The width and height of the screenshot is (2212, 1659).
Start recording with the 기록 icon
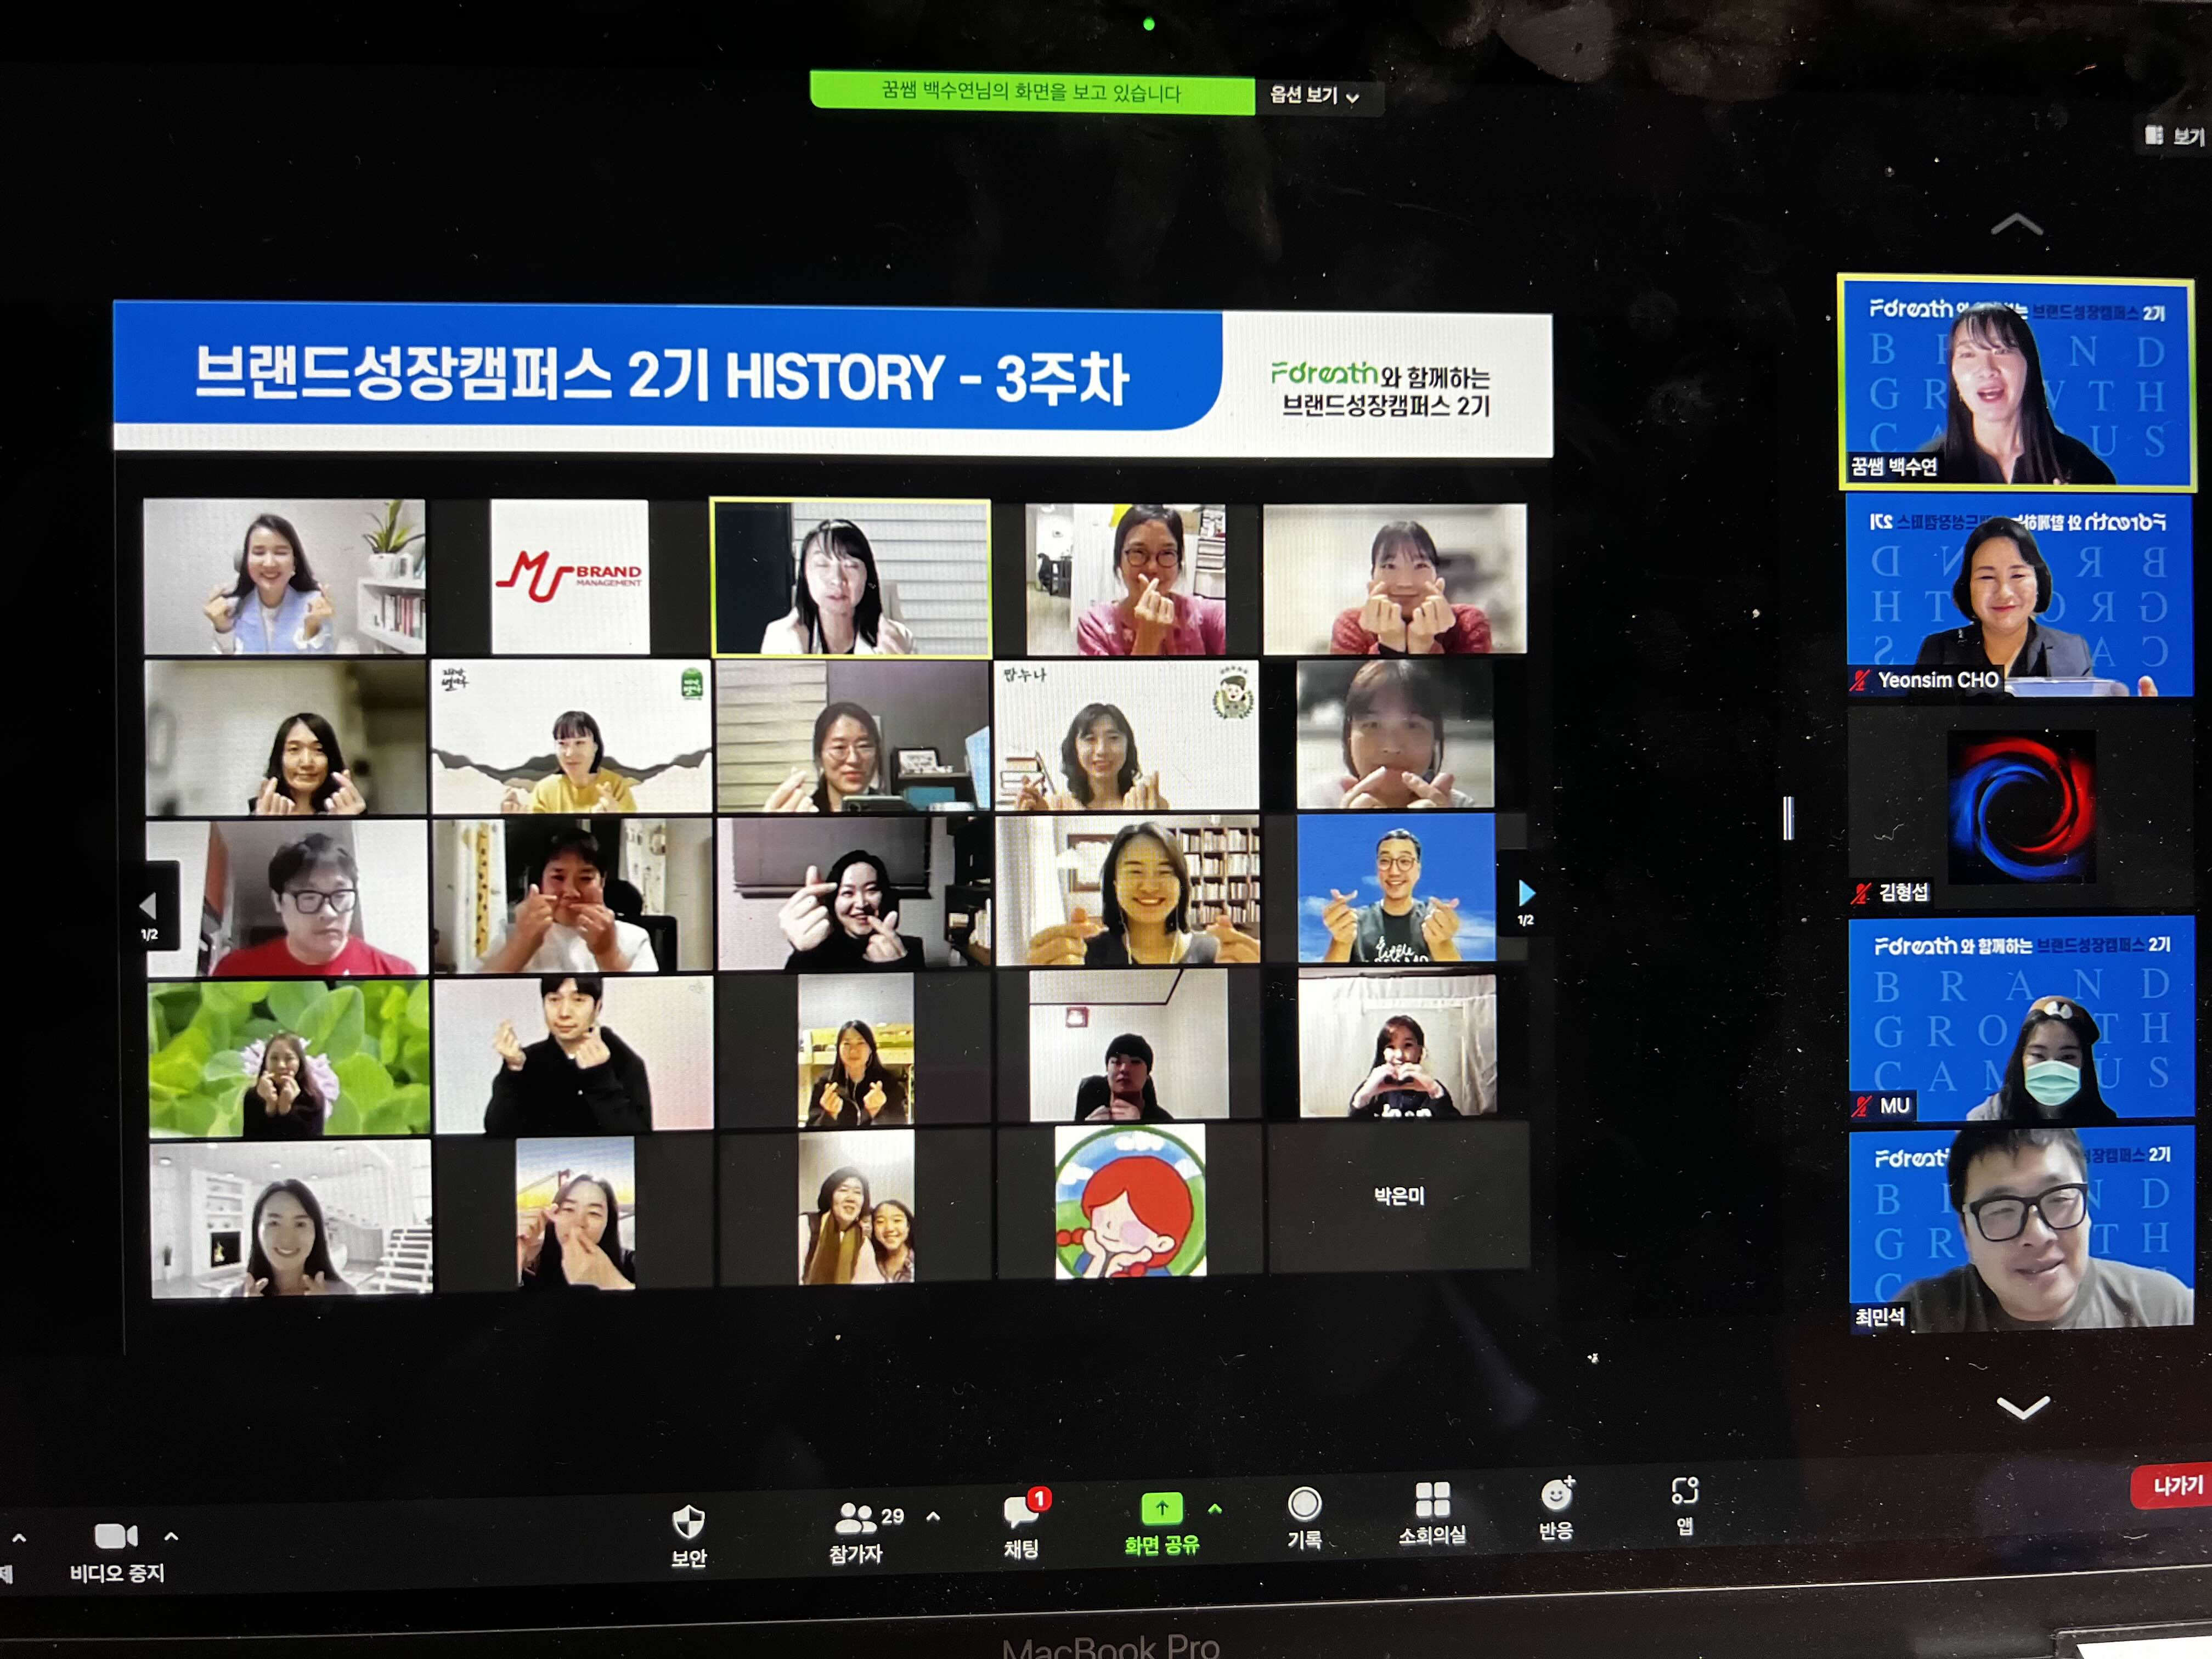[1304, 1504]
